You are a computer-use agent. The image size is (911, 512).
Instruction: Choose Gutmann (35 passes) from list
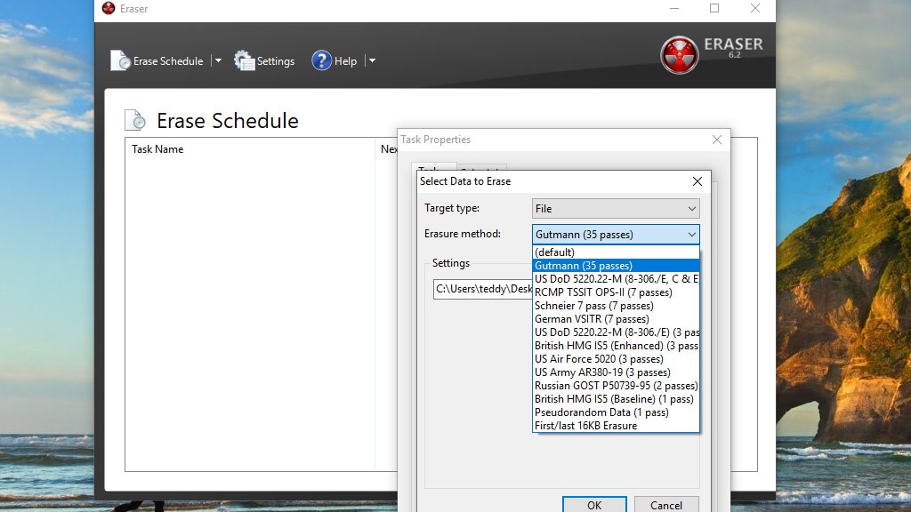pos(616,265)
